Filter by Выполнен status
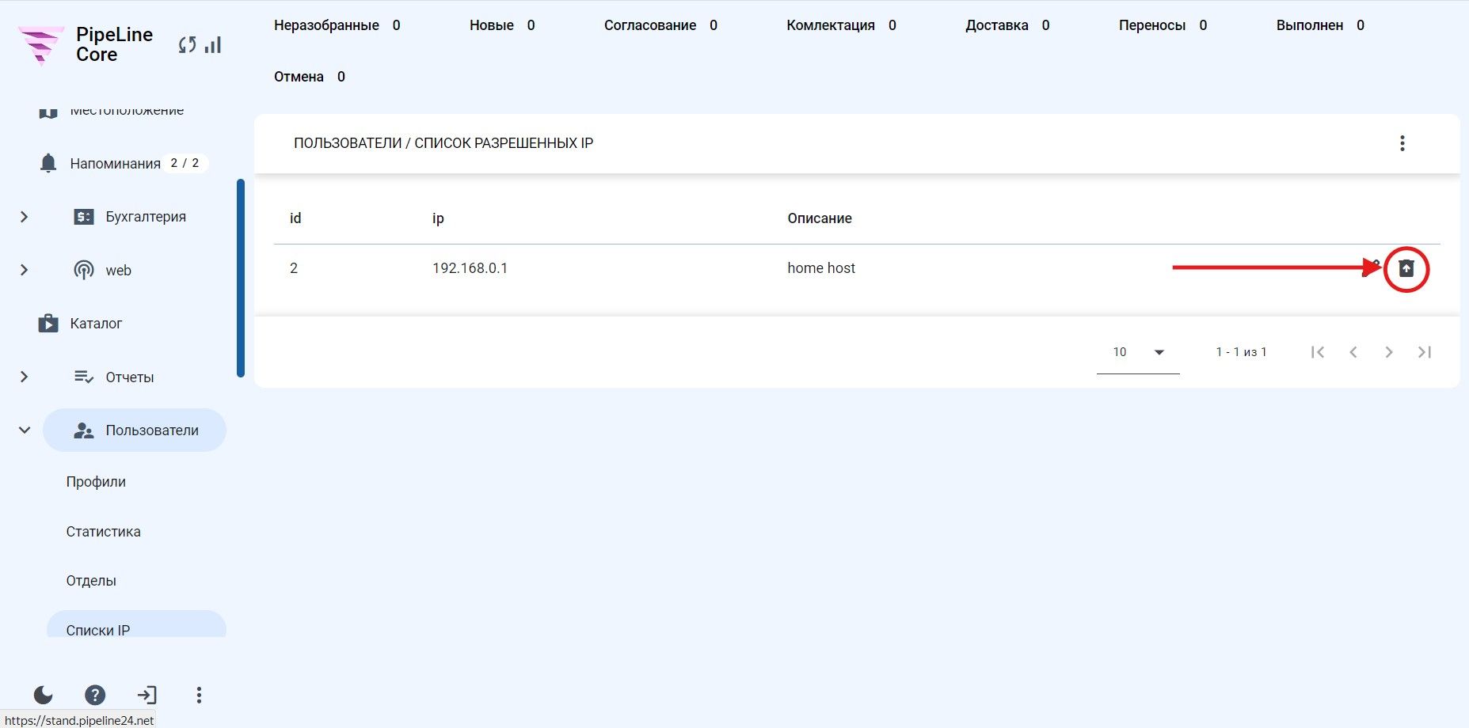Screen dimensions: 1469x728 (x=1320, y=25)
